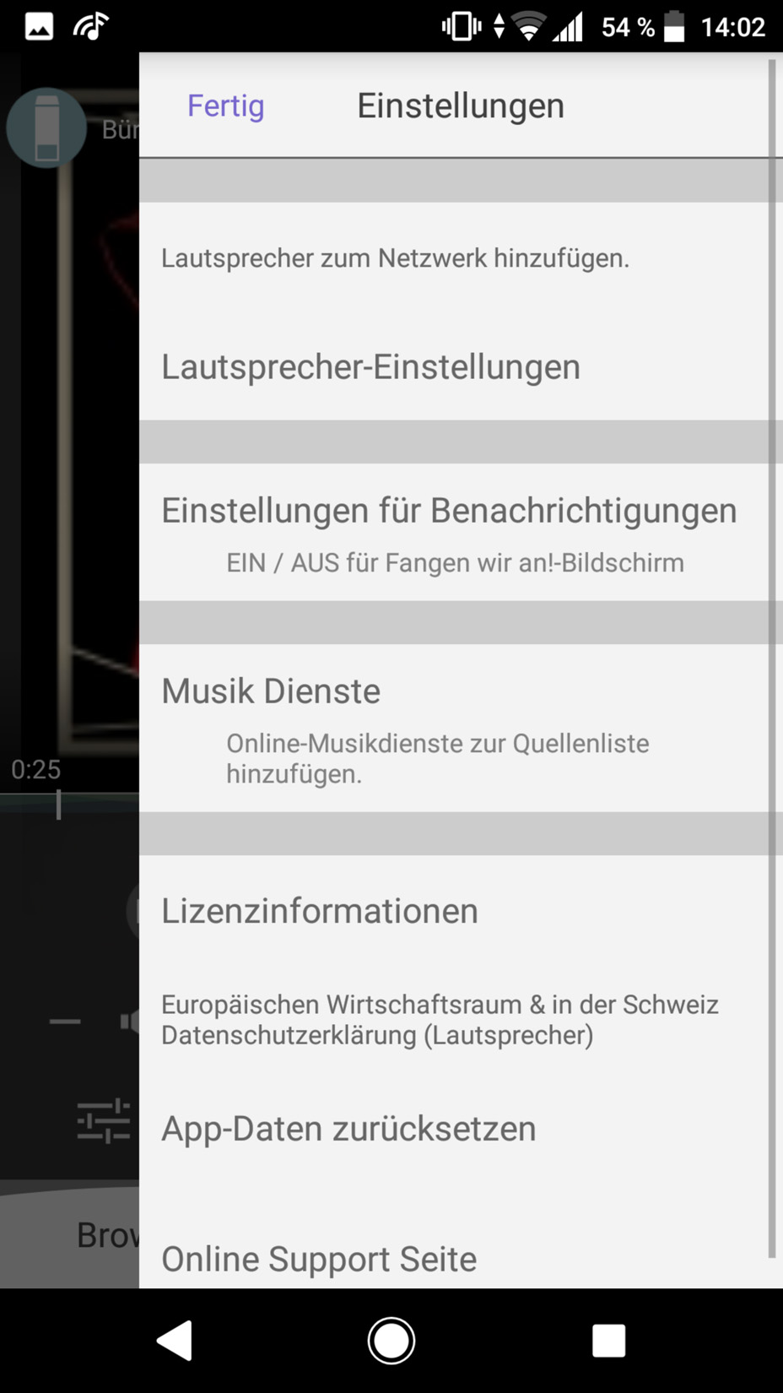Open Lautsprecher-Einstellungen

tap(455, 367)
